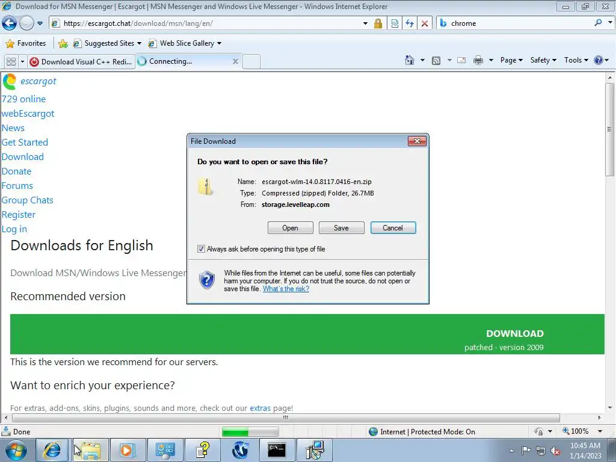Screen dimensions: 616x462
Task: Expand the address bar autocomplete dropdown
Action: coord(365,23)
